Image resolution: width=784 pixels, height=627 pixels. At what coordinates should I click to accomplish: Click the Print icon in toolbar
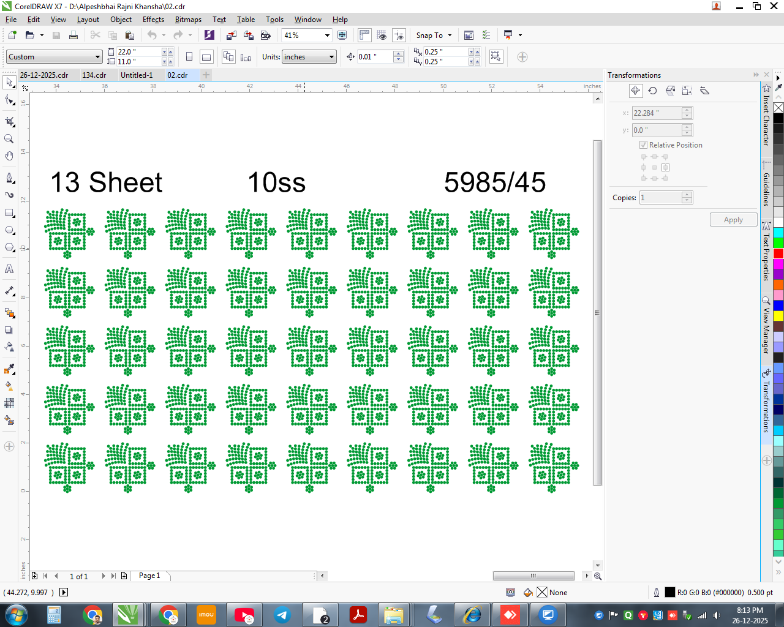pyautogui.click(x=73, y=36)
